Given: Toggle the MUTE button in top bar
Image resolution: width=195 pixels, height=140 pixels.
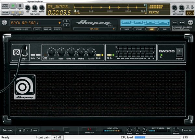Looking at the screenshot, I should click(x=182, y=23).
